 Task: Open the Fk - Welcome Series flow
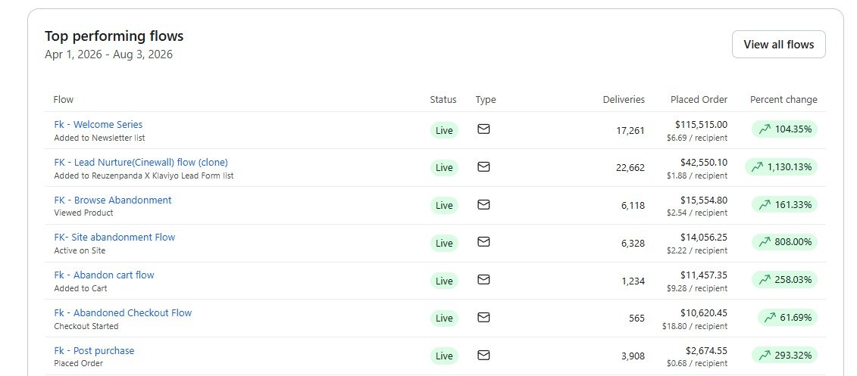pyautogui.click(x=99, y=124)
